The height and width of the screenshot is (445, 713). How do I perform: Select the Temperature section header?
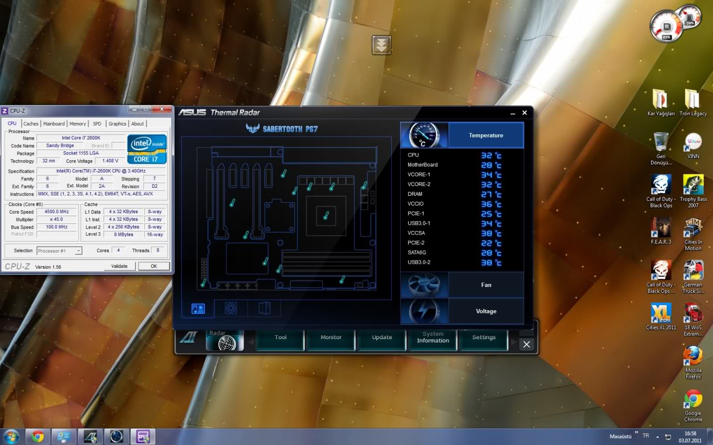(486, 135)
